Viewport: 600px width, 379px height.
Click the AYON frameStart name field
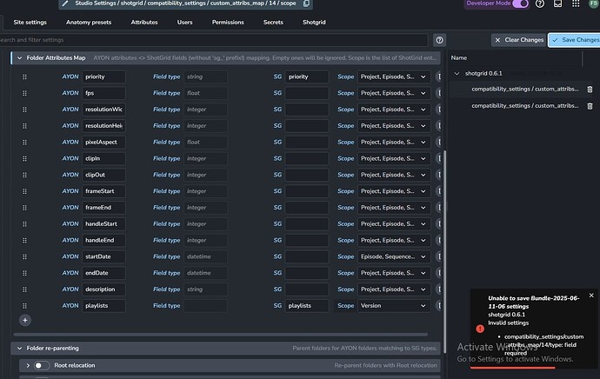pos(103,191)
